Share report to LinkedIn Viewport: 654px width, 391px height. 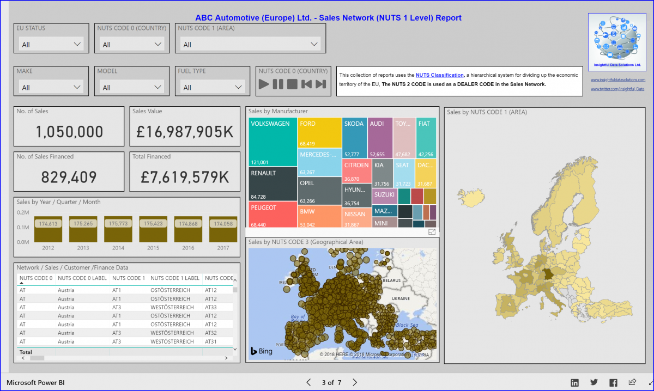573,382
